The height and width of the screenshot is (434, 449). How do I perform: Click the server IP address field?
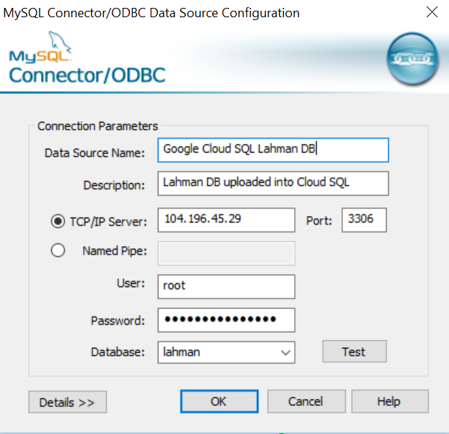226,220
